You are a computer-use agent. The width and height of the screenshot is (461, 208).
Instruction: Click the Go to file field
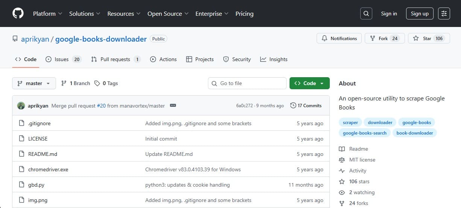(247, 83)
